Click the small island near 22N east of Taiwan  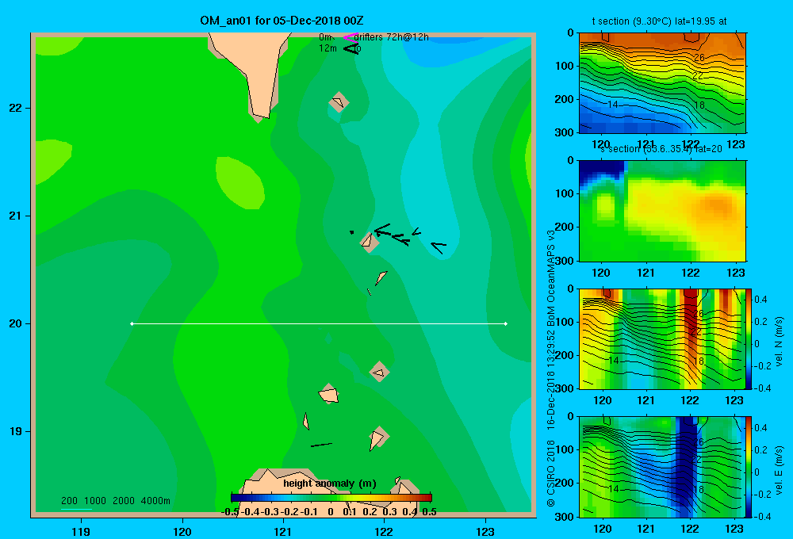tap(339, 102)
